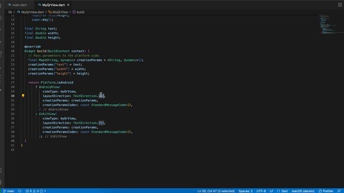Click the synchronize changes icon
Screen dimensions: 344x193
pyautogui.click(x=20, y=191)
